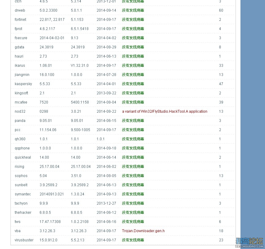The width and height of the screenshot is (265, 249).
Task: Select tws version 17.47.17308
Action: [x=50, y=222]
